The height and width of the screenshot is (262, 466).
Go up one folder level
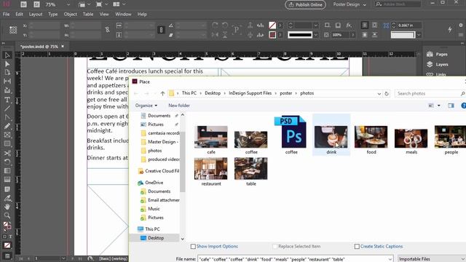(x=162, y=93)
